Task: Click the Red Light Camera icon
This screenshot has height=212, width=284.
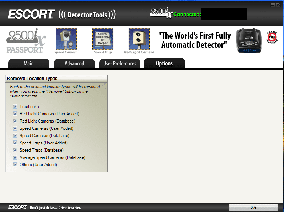Action: [139, 39]
